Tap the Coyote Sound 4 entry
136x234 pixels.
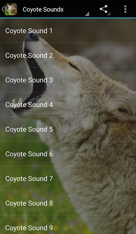[x=68, y=104]
